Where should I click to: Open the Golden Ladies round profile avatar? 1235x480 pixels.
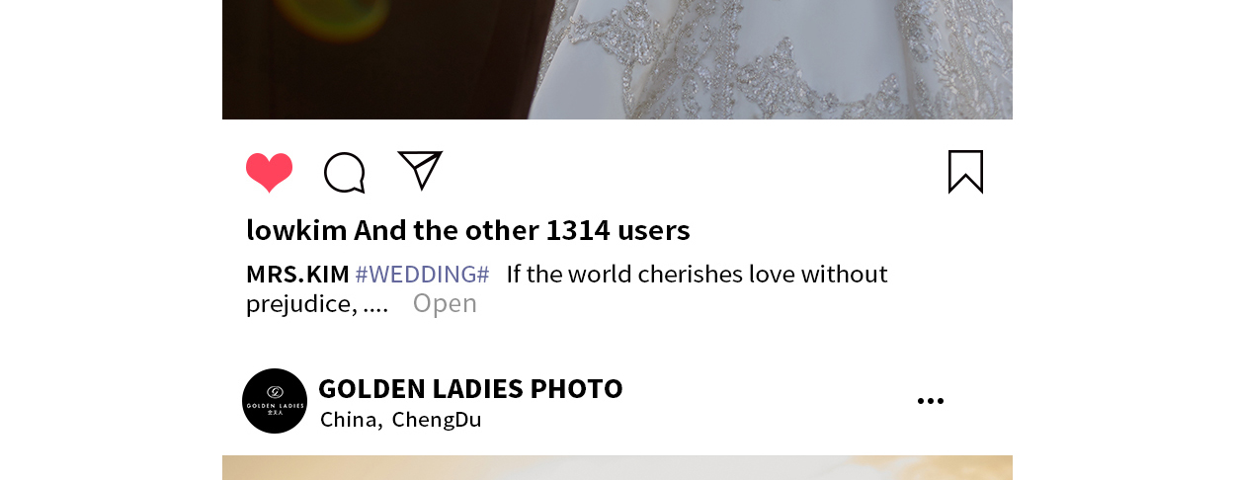(x=275, y=401)
